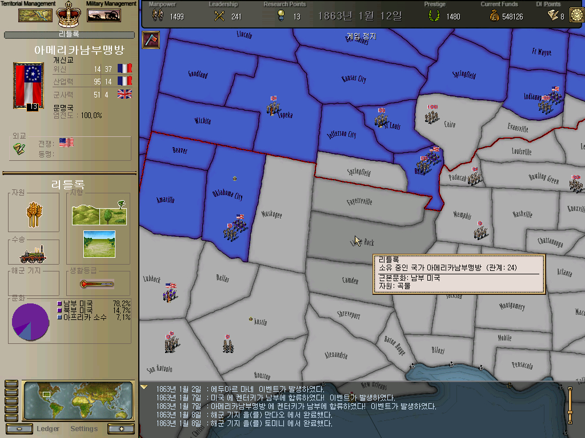Click the Prestige laurel wreath icon
The image size is (585, 438).
tap(434, 15)
